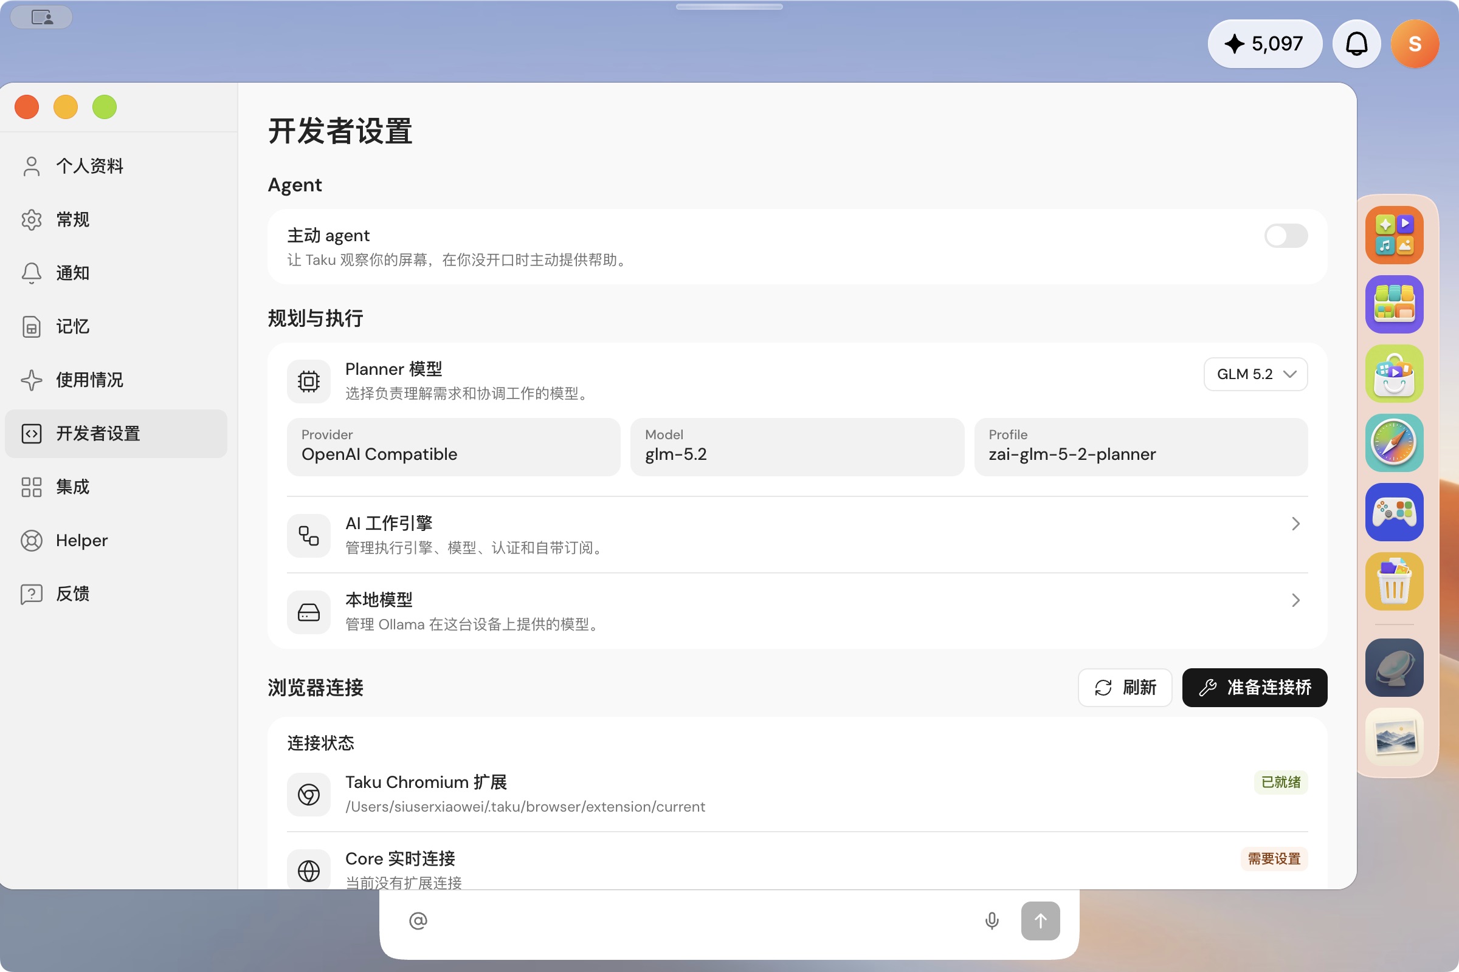Open the S user avatar menu
Viewport: 1459px width, 972px height.
point(1415,43)
